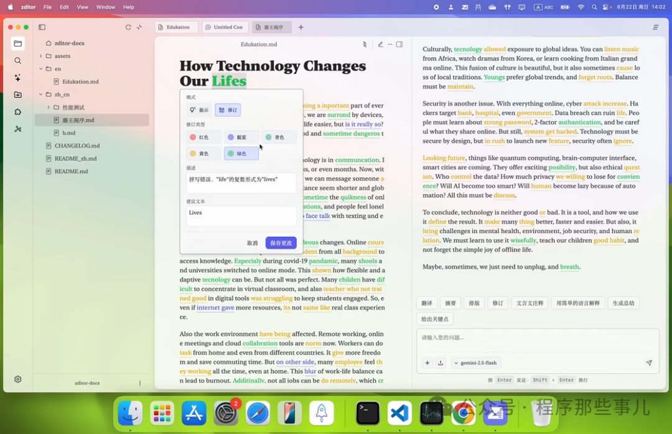672x434 pixels.
Task: Open the Window menu
Action: [105, 7]
